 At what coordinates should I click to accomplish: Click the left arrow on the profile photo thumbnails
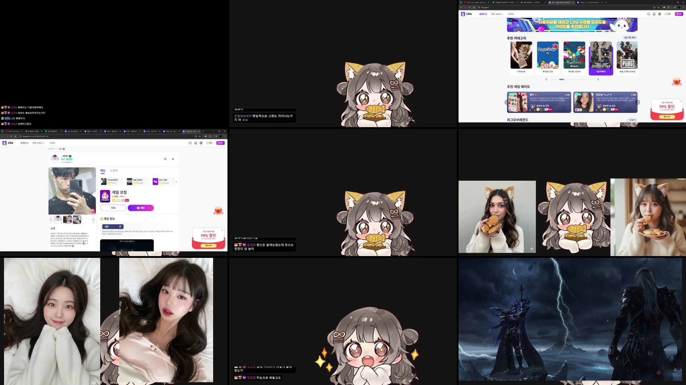pos(51,220)
